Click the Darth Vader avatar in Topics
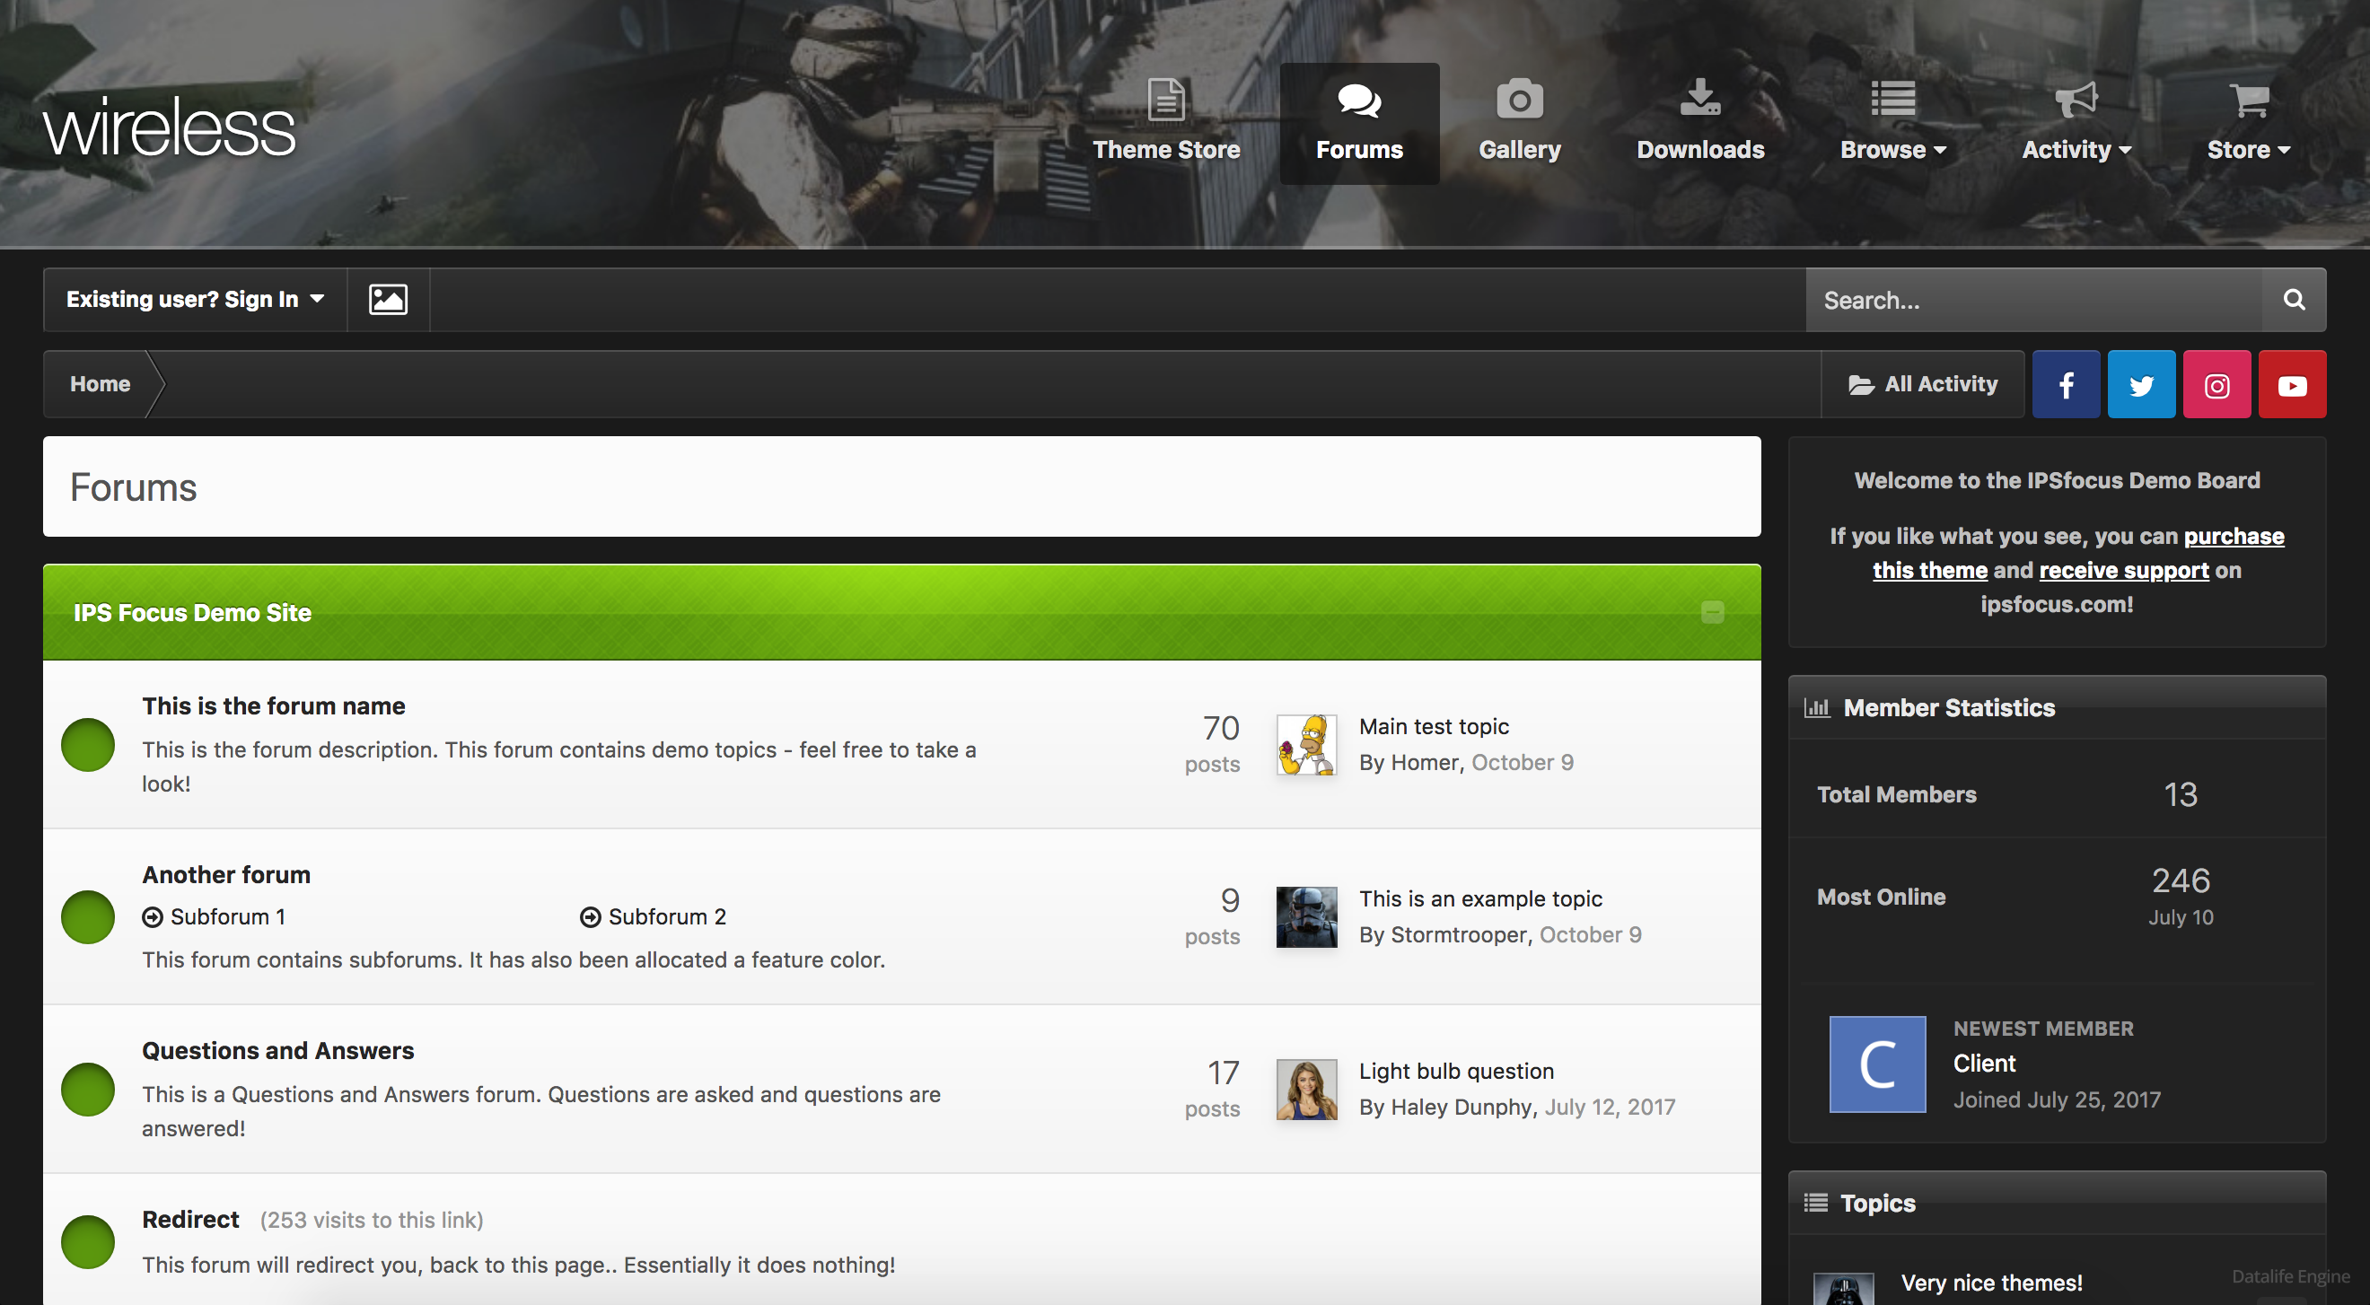 [1843, 1290]
